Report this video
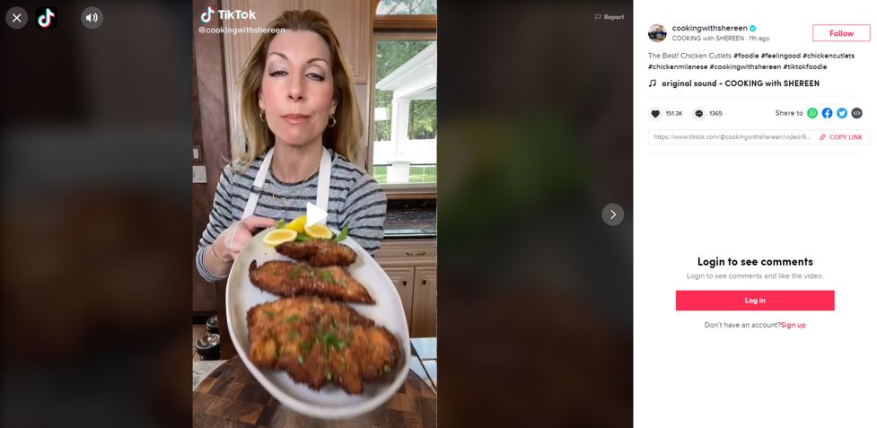The image size is (877, 428). (x=610, y=17)
